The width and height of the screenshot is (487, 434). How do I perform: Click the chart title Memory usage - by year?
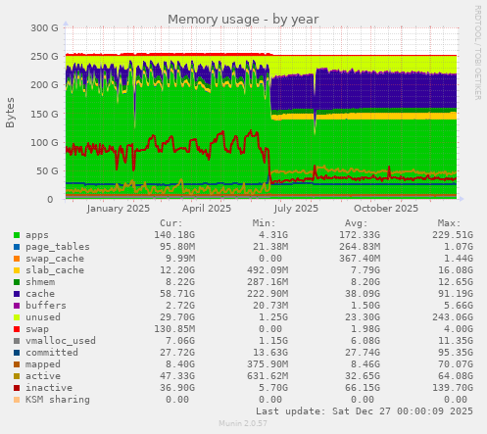(243, 20)
